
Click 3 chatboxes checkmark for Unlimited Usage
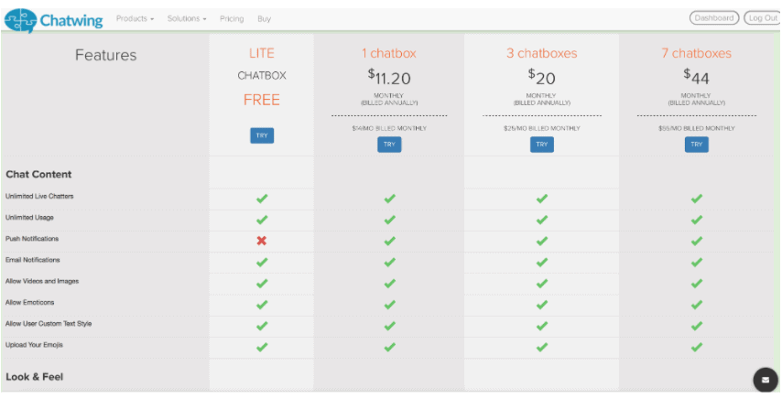click(541, 220)
